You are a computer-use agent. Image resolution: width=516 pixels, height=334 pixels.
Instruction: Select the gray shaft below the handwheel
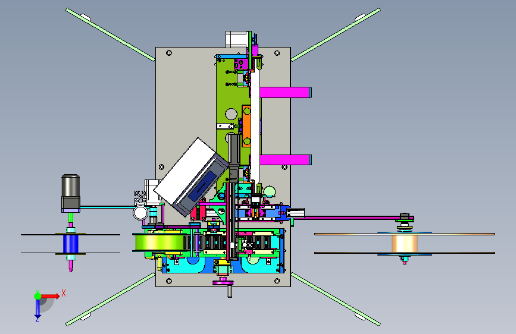tap(230, 291)
